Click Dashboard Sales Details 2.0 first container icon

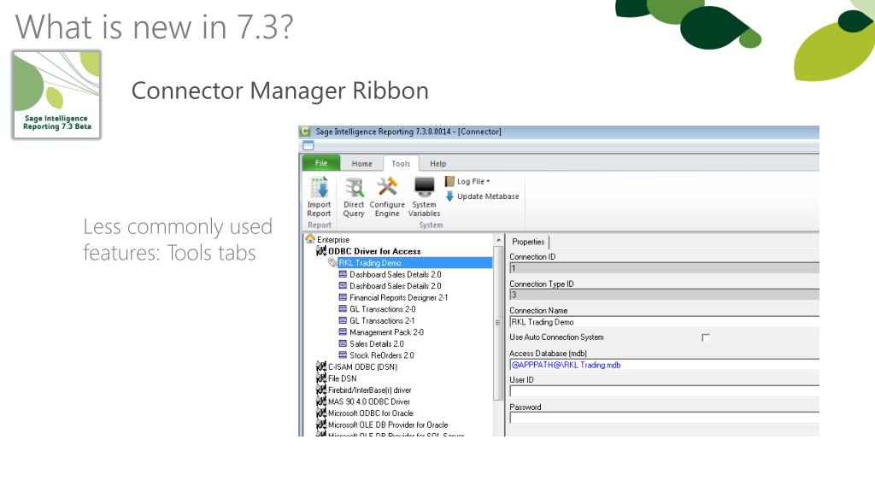[344, 274]
